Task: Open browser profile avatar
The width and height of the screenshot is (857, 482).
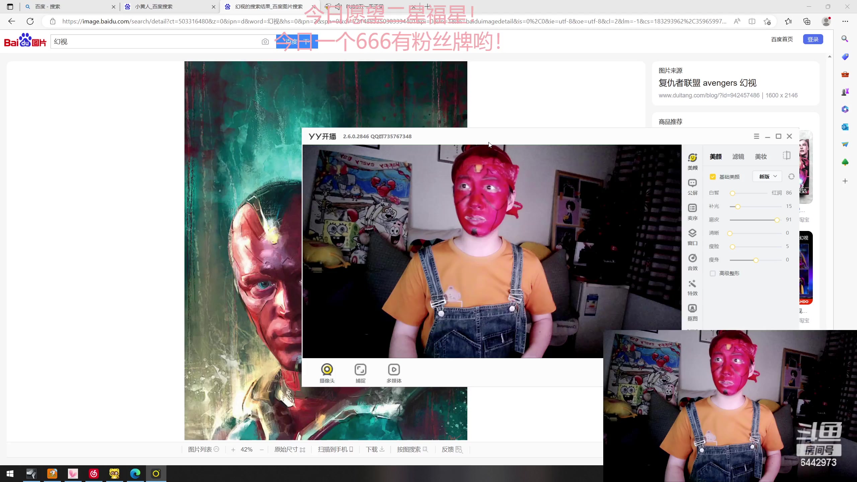Action: click(826, 21)
